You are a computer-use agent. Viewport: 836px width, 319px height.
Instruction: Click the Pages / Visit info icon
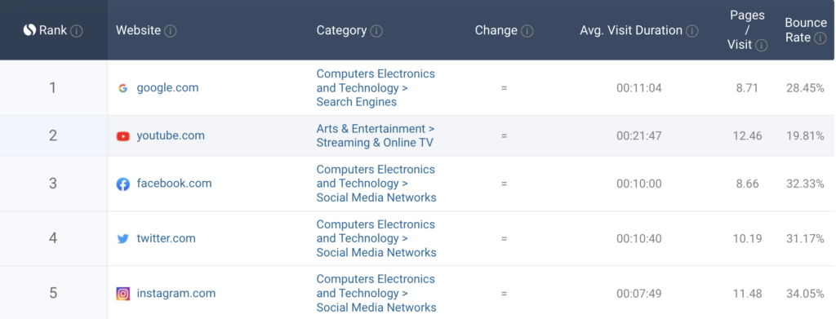(x=762, y=45)
